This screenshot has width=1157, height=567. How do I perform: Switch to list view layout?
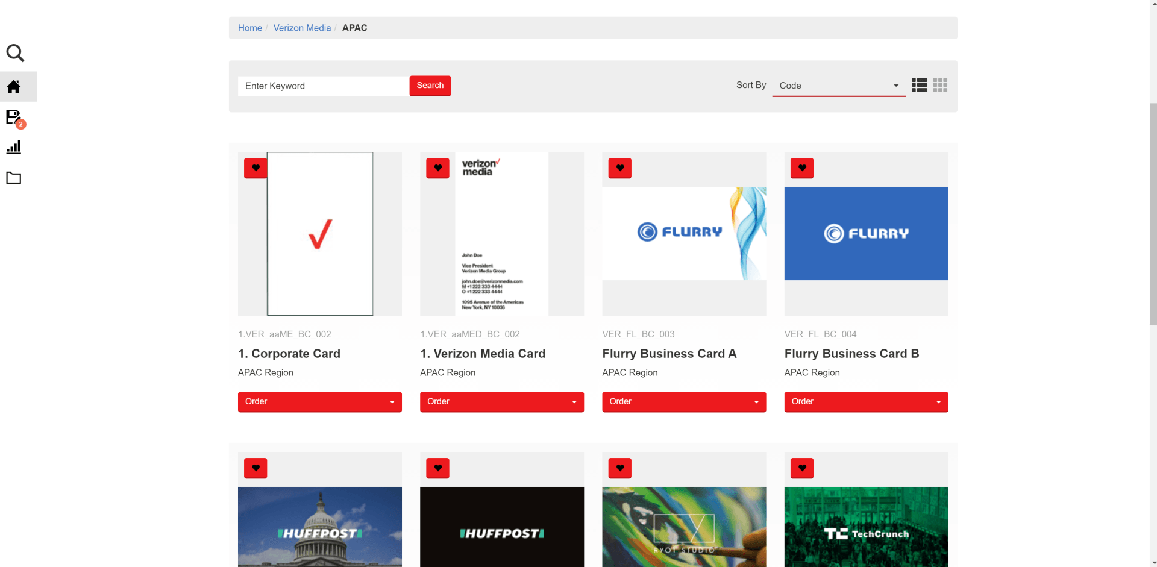pyautogui.click(x=919, y=85)
